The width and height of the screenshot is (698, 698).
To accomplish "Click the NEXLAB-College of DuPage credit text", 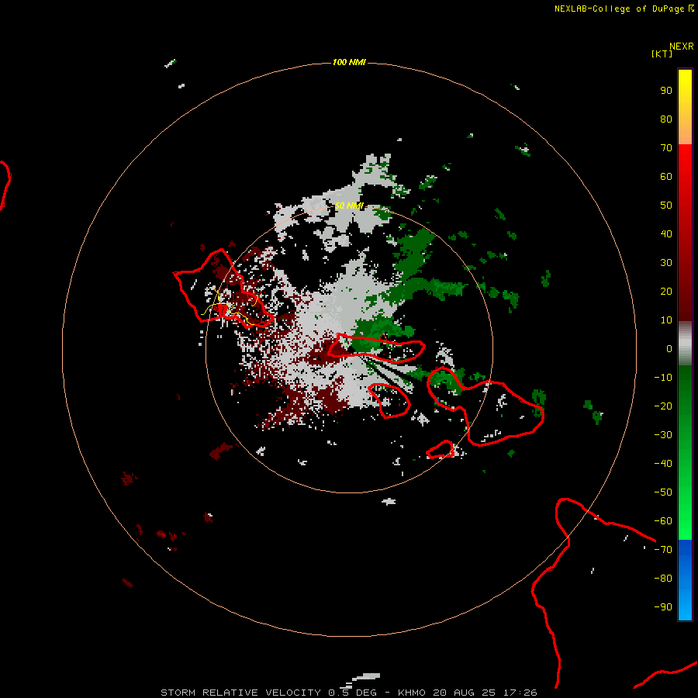I will point(619,9).
